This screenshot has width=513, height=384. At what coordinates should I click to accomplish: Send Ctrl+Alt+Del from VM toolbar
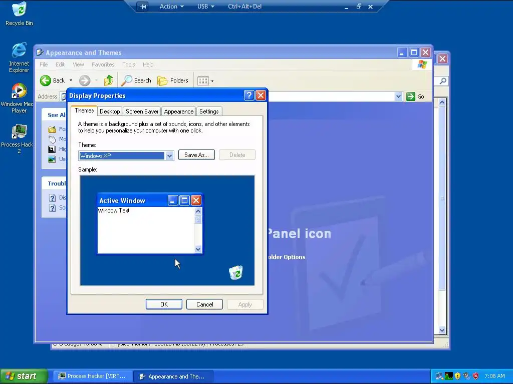(244, 6)
